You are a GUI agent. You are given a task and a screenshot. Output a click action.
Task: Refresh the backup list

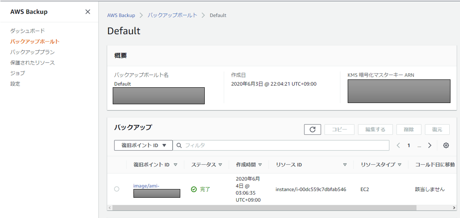312,129
